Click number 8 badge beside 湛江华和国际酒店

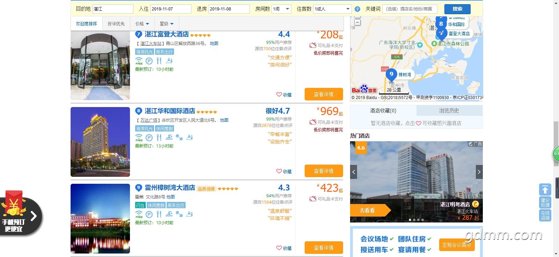(x=139, y=111)
